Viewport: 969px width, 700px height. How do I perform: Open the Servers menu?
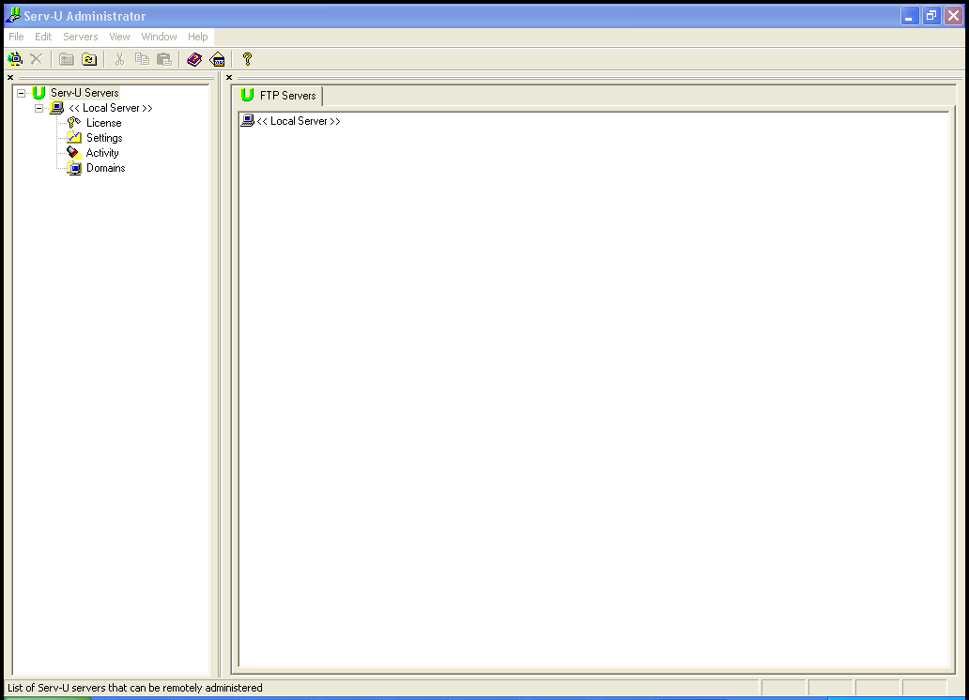(x=81, y=38)
